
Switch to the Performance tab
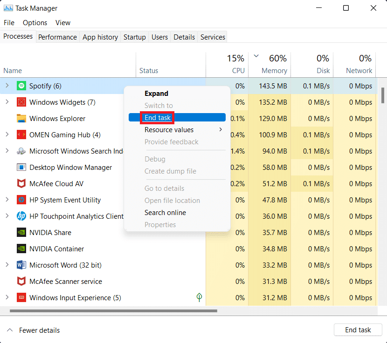[x=57, y=37]
